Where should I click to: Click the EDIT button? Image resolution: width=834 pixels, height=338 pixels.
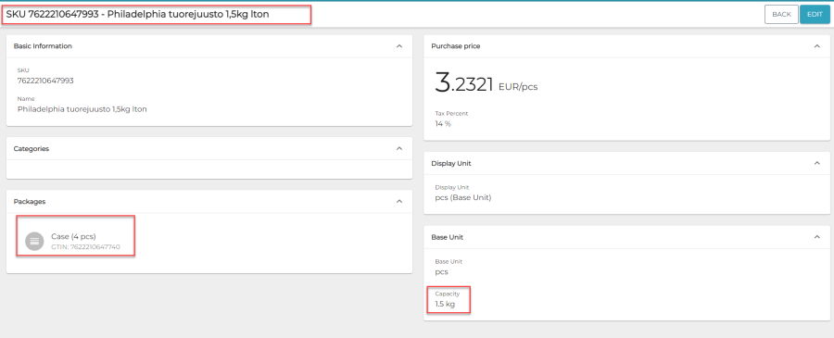(815, 14)
